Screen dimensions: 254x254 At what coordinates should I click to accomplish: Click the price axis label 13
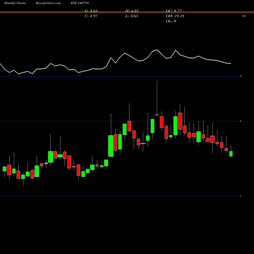tap(244, 16)
